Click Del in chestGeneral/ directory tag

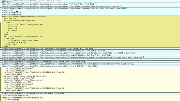[83, 51]
